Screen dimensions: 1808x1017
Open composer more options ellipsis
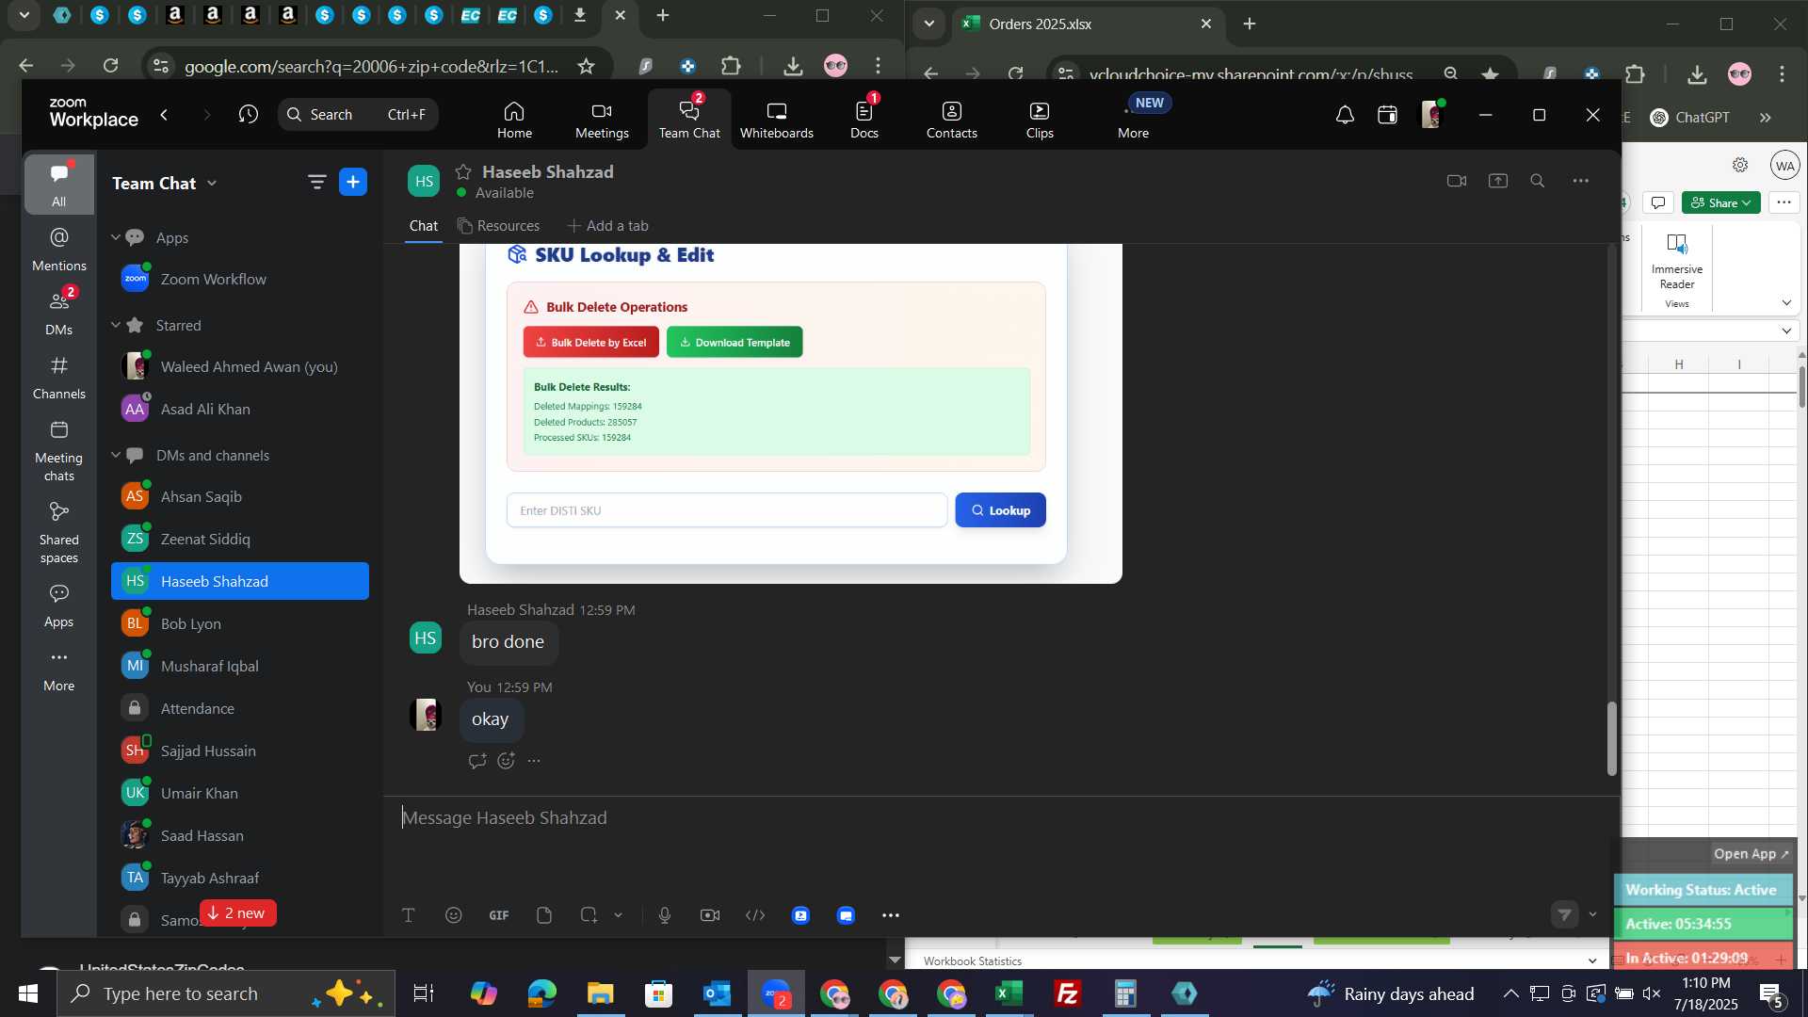pos(891,915)
